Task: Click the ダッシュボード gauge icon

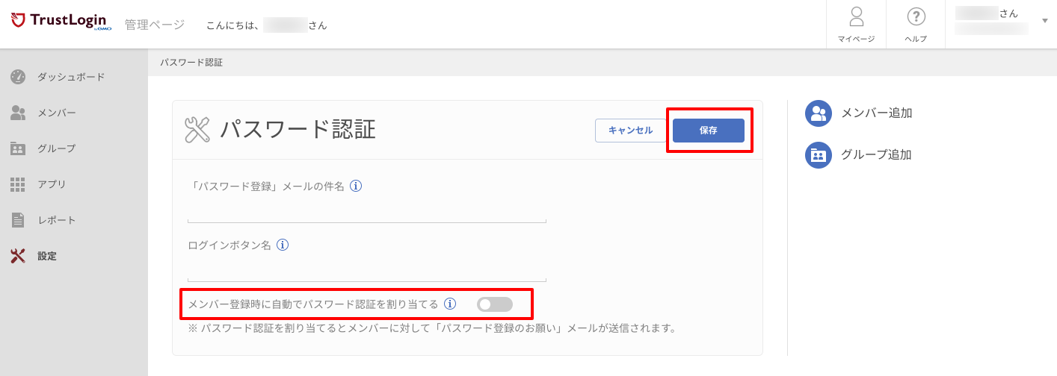Action: tap(18, 77)
